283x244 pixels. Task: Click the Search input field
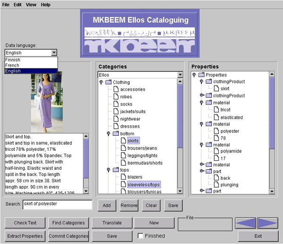pos(58,205)
